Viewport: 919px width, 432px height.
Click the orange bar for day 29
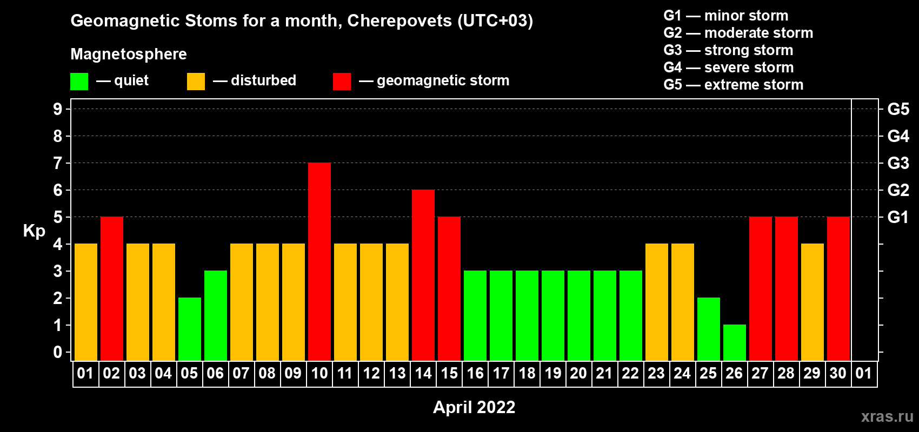coord(813,302)
